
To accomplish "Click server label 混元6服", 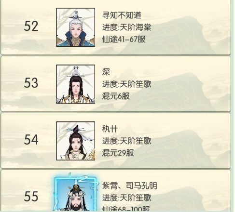I will click(116, 96).
